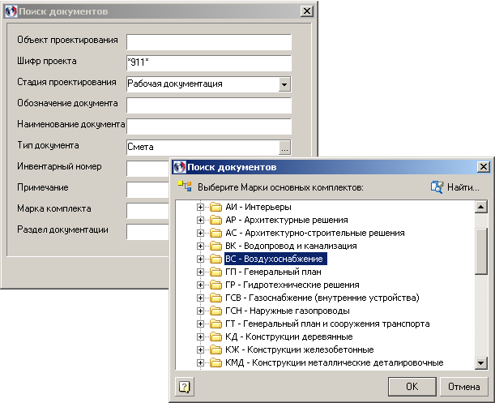Click folder icon of КД - Конструкции деревянные
The image size is (495, 403).
click(215, 337)
